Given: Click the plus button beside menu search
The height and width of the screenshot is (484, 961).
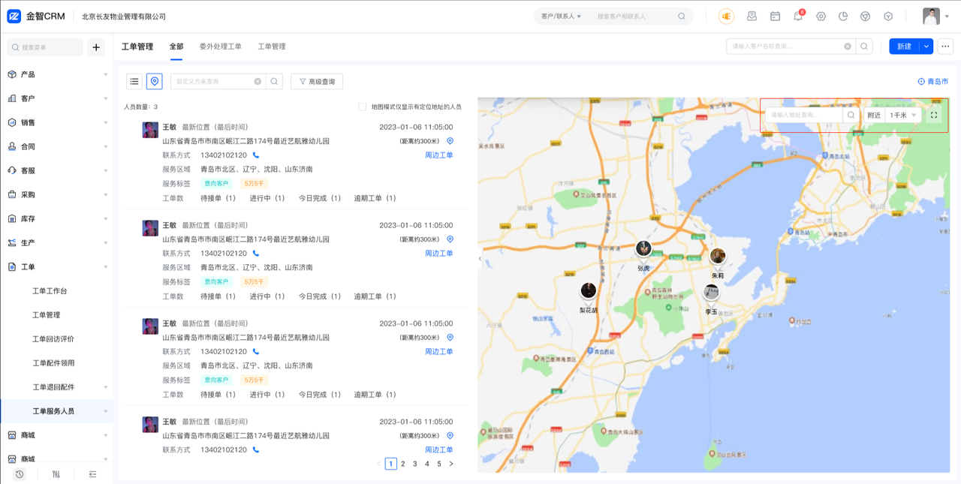Looking at the screenshot, I should tap(96, 47).
